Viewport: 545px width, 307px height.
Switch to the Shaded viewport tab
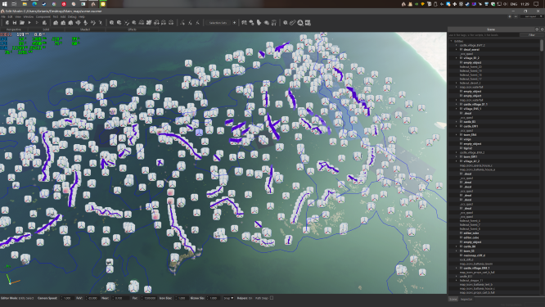coord(85,29)
